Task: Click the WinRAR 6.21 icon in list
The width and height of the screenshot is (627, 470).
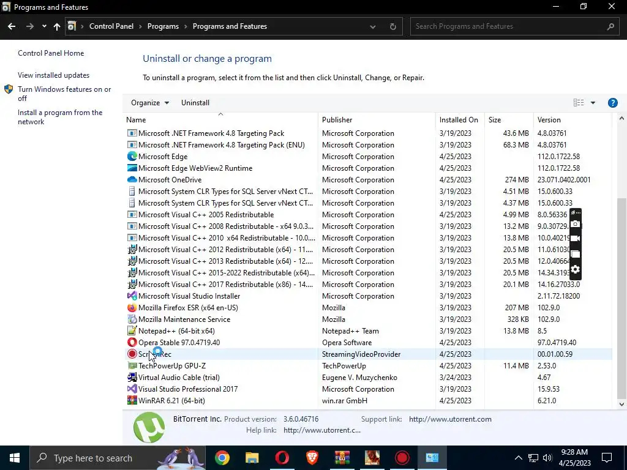Action: 132,400
